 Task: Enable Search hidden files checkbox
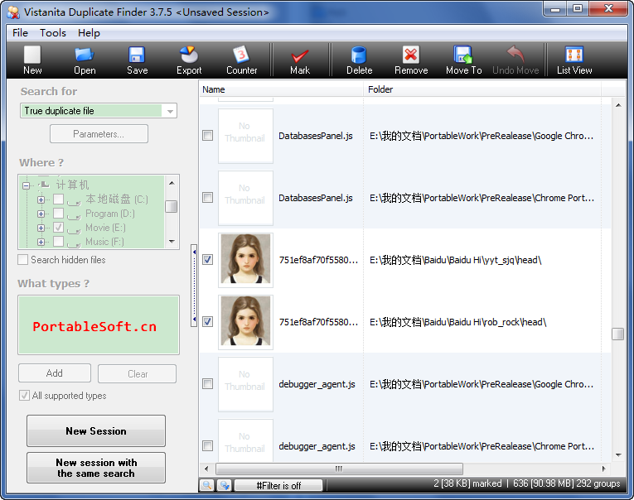click(x=23, y=260)
